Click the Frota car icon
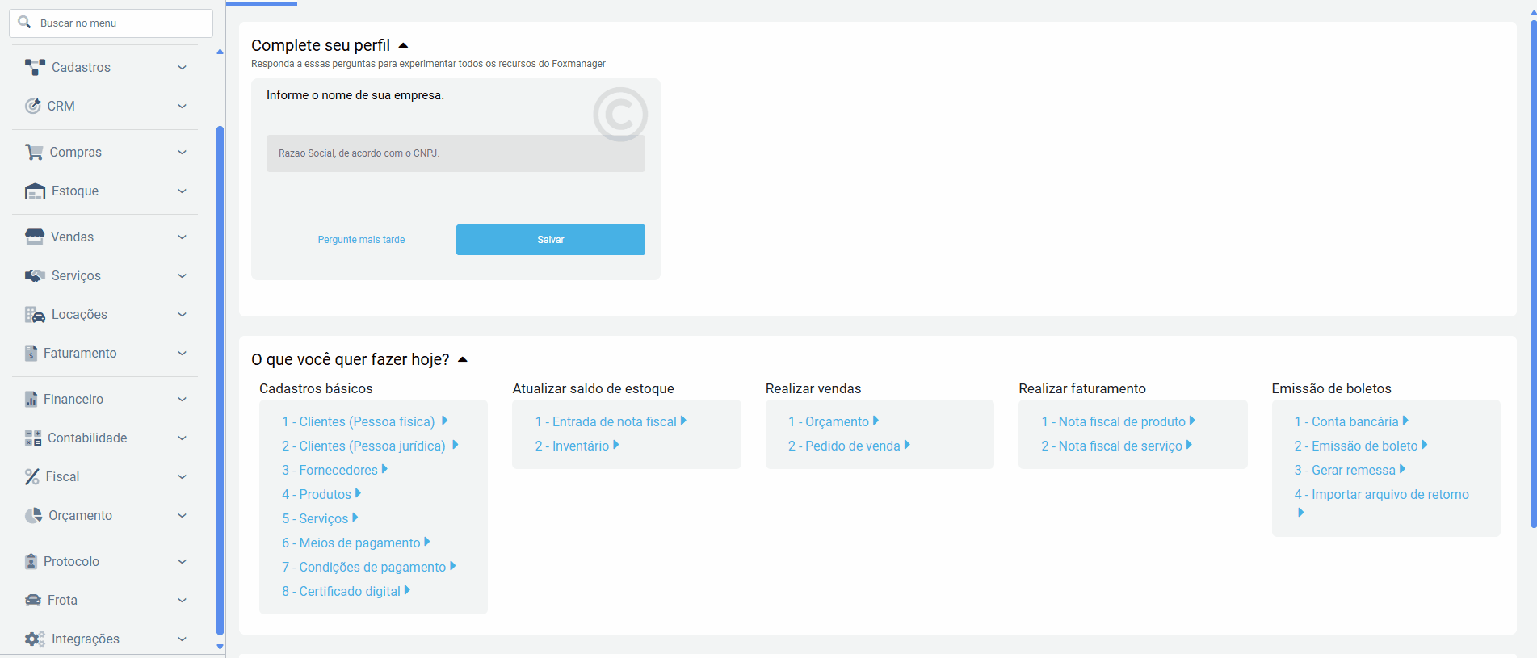The height and width of the screenshot is (658, 1537). 33,600
